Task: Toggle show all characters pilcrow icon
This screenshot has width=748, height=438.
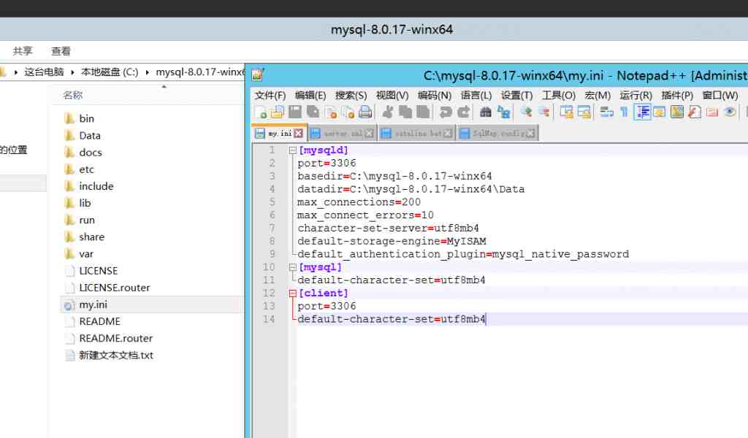Action: point(624,112)
